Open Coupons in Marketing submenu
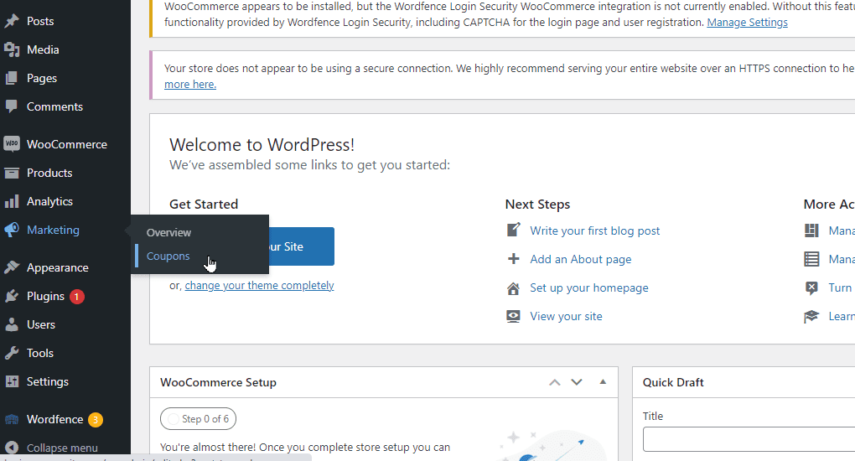Screen dimensions: 855x461 point(168,256)
